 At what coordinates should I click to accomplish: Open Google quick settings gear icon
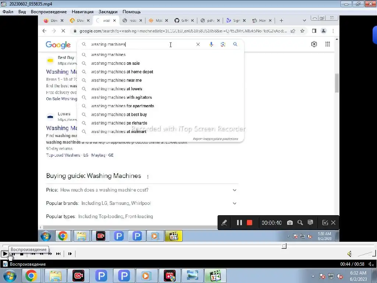pos(314,44)
